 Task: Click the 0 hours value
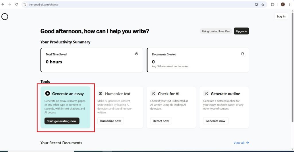[54, 62]
